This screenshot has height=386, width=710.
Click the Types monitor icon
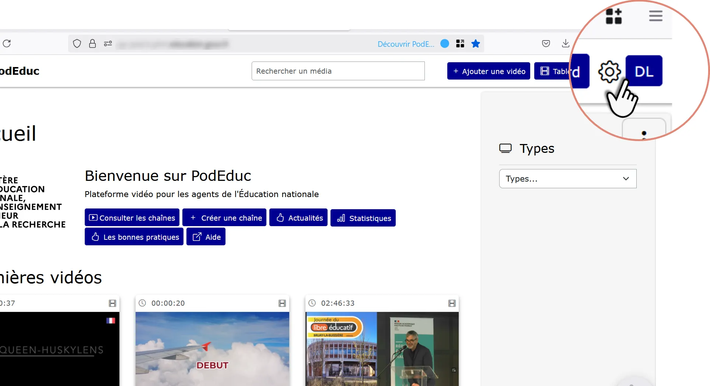coord(506,148)
